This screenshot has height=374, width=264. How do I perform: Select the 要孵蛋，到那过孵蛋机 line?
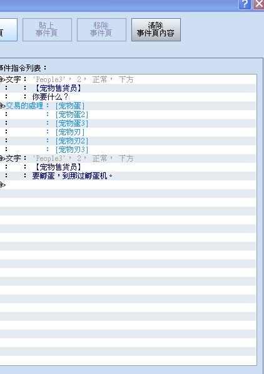tap(128, 176)
